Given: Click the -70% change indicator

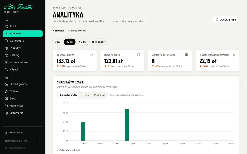Looking at the screenshot, I should (x=61, y=66).
